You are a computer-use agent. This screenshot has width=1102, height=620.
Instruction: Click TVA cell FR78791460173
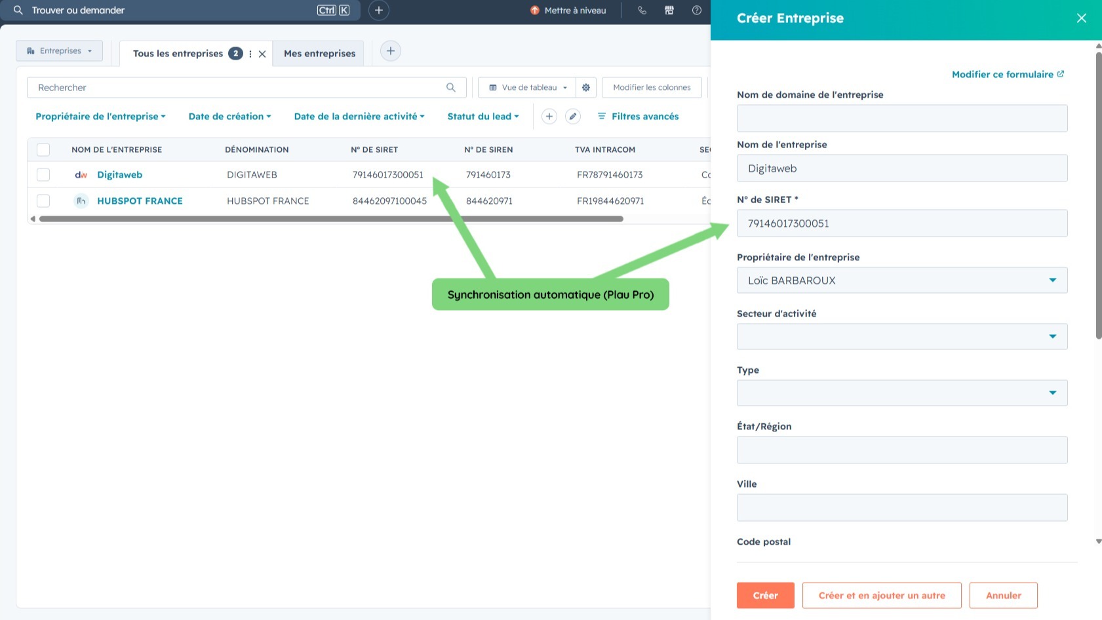pyautogui.click(x=610, y=175)
